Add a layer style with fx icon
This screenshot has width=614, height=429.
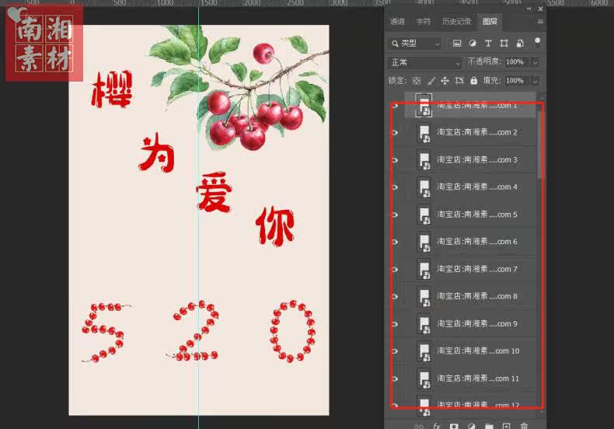[437, 426]
